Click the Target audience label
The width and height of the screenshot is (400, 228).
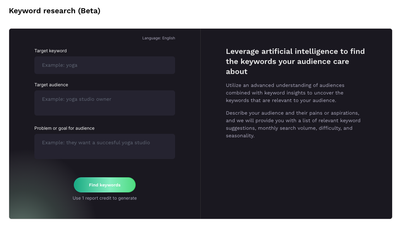point(51,85)
